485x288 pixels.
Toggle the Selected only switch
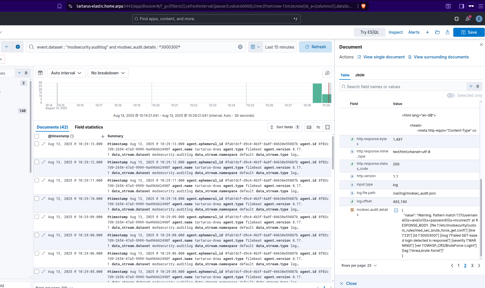pos(451,95)
